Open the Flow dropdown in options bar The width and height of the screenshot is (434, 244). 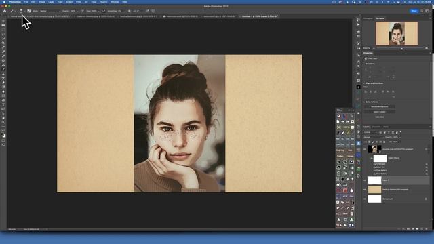(x=96, y=11)
